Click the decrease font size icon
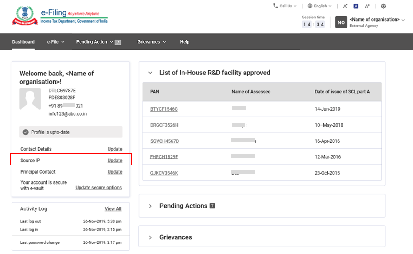Screen dimensions: 413x254 pyautogui.click(x=345, y=6)
